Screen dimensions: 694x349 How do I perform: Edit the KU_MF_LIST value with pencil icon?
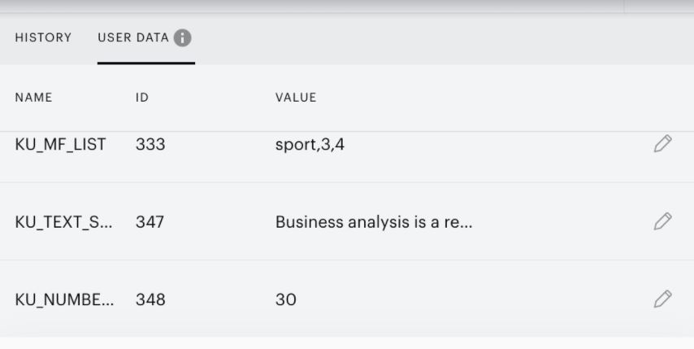pyautogui.click(x=662, y=144)
